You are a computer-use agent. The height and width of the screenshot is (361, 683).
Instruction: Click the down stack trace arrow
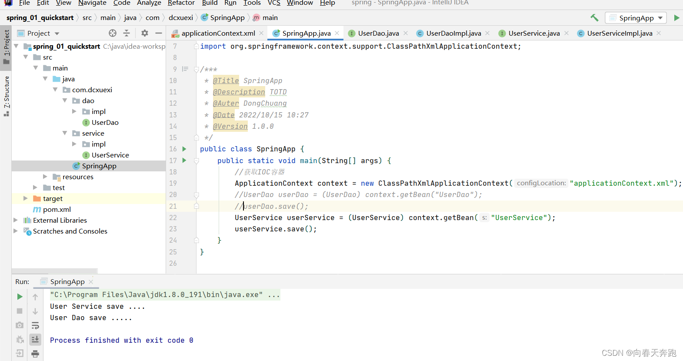point(35,311)
